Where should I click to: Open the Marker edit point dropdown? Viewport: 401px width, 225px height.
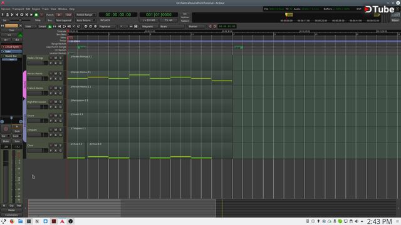click(196, 26)
